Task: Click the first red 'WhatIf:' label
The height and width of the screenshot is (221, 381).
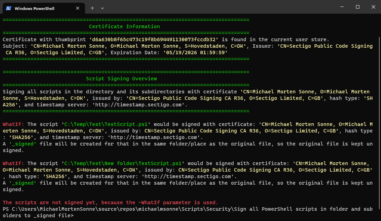Action: [x=13, y=124]
